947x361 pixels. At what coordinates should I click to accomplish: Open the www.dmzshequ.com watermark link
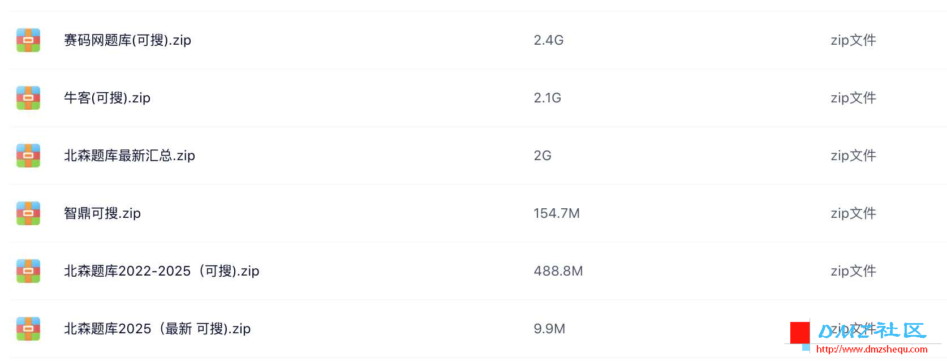[871, 350]
